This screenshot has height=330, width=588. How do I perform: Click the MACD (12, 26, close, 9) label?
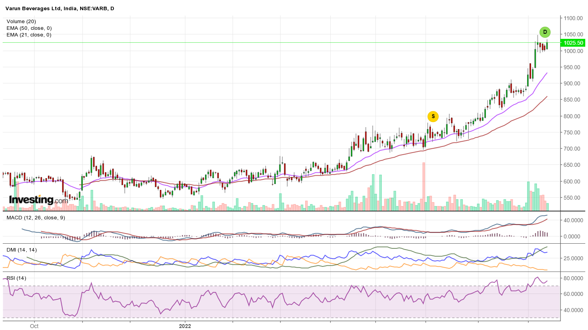(36, 218)
